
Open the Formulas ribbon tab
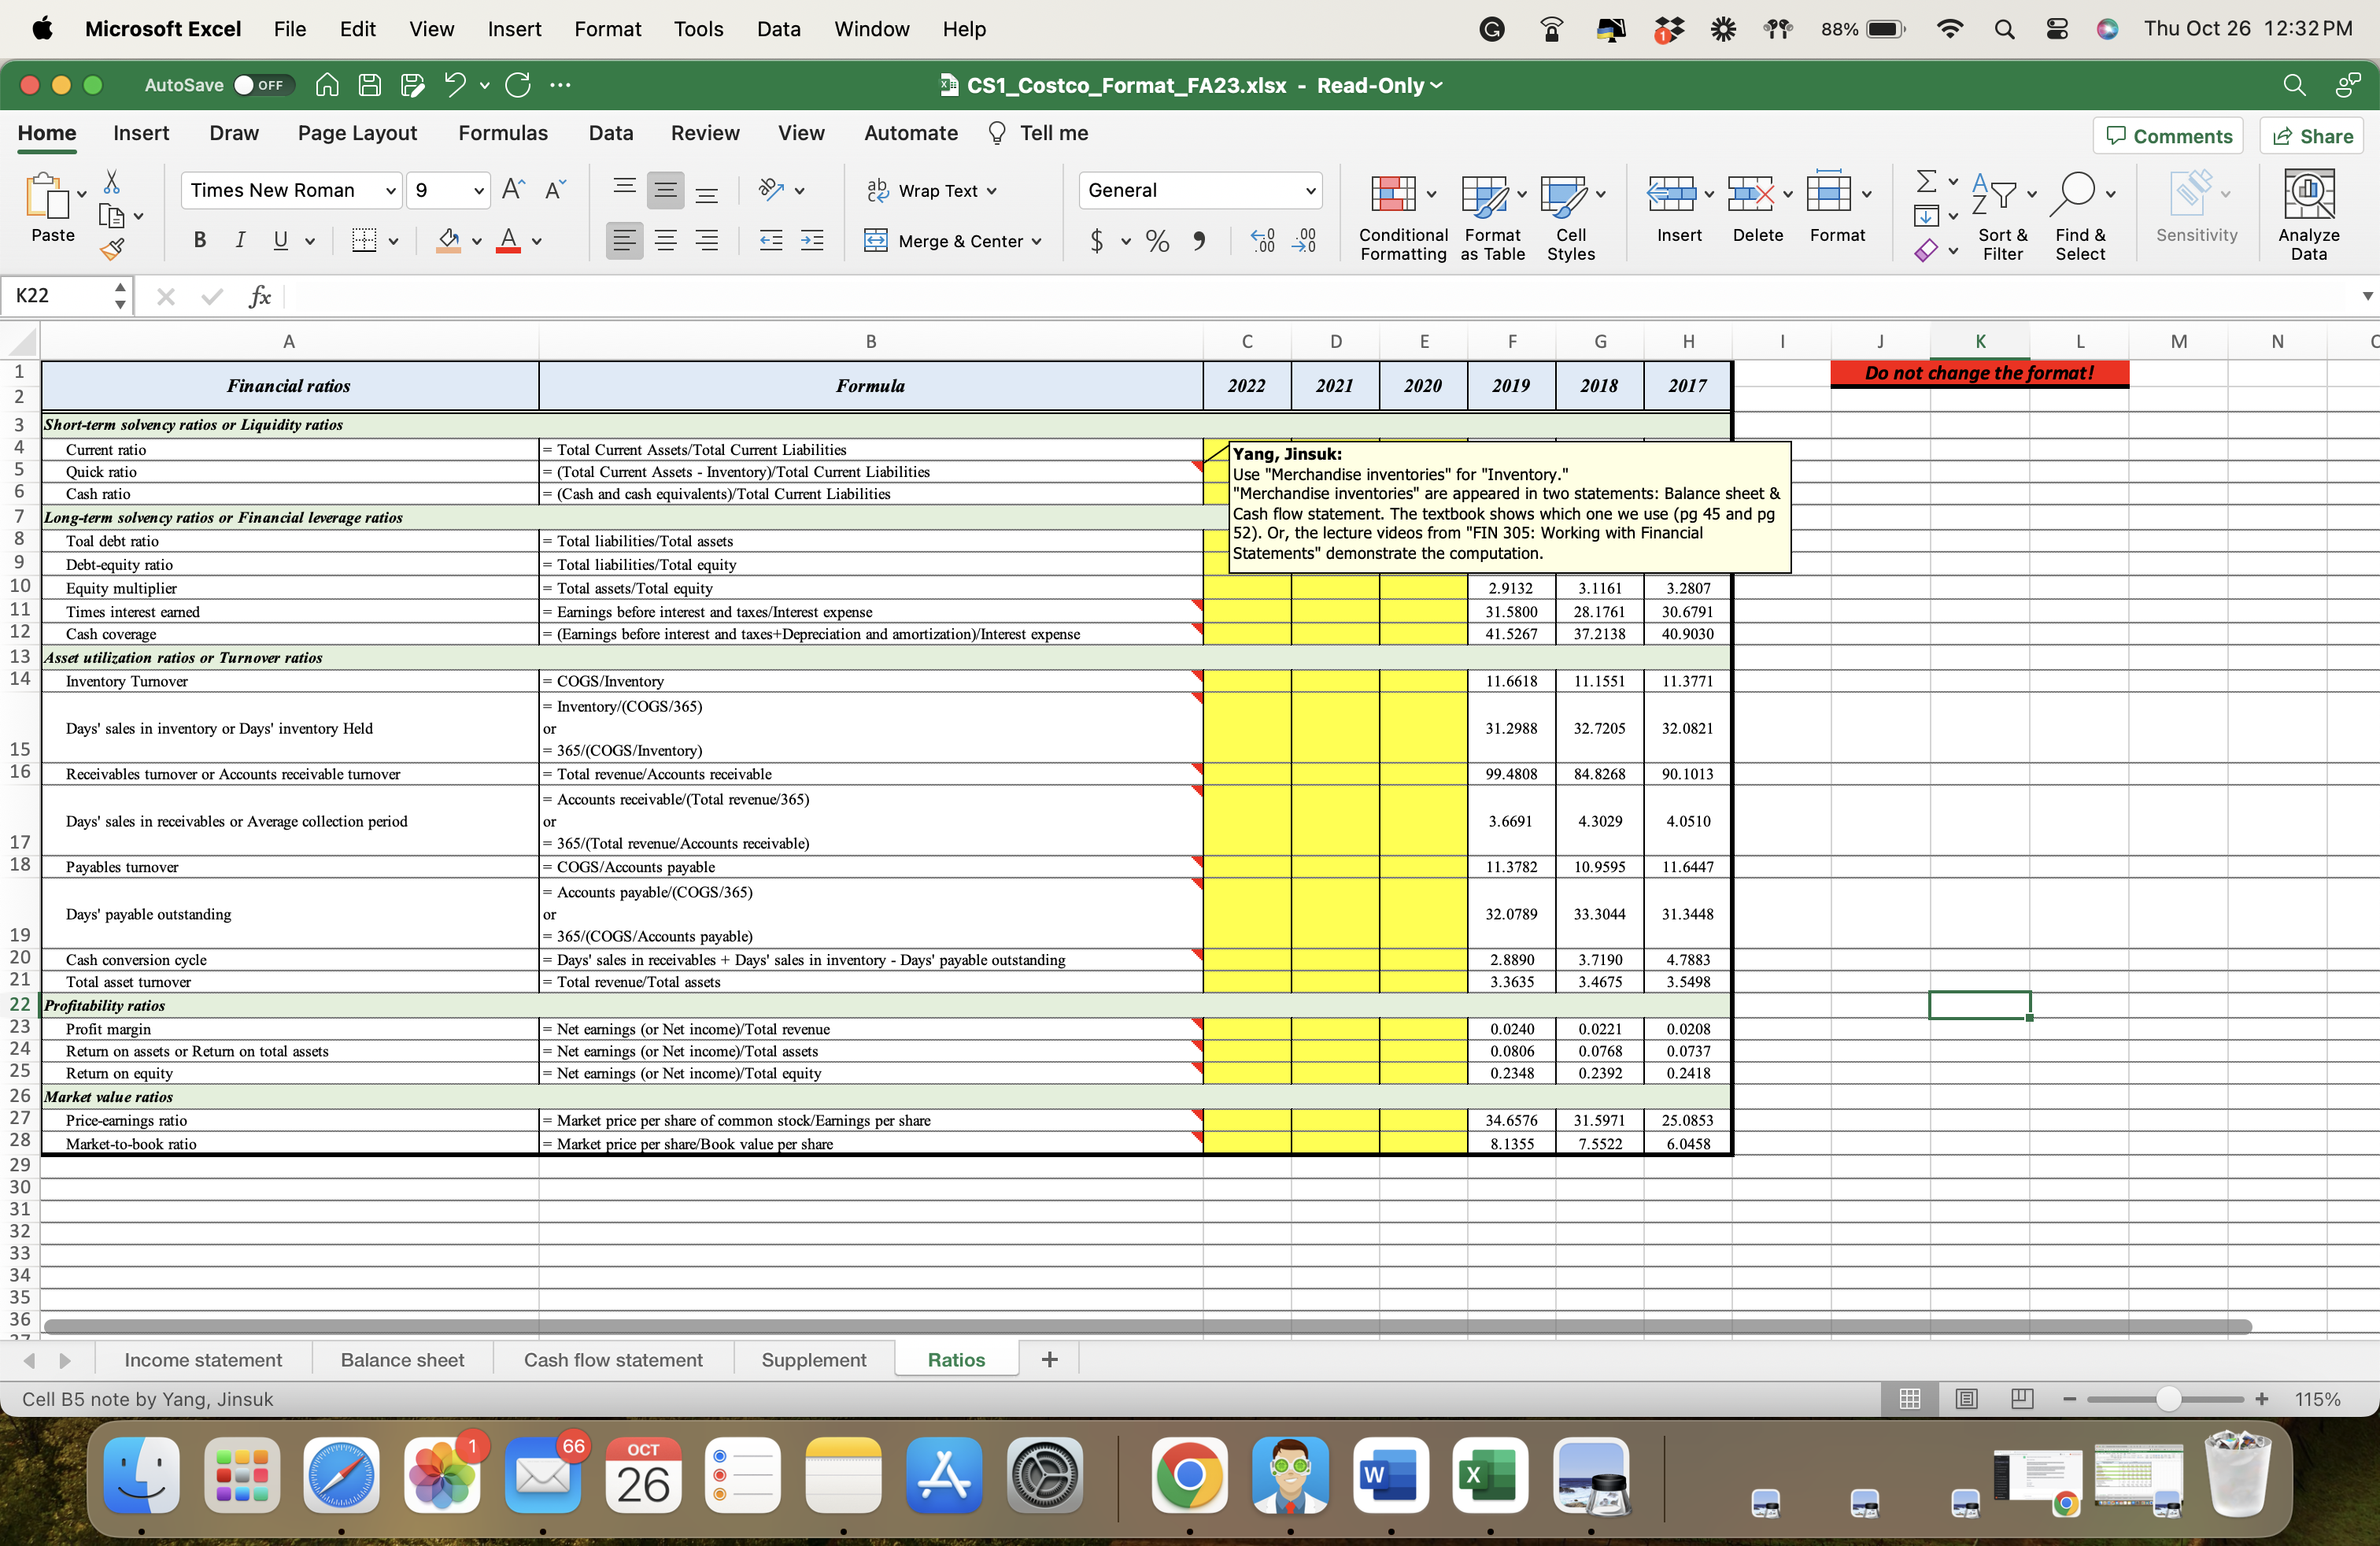[503, 133]
